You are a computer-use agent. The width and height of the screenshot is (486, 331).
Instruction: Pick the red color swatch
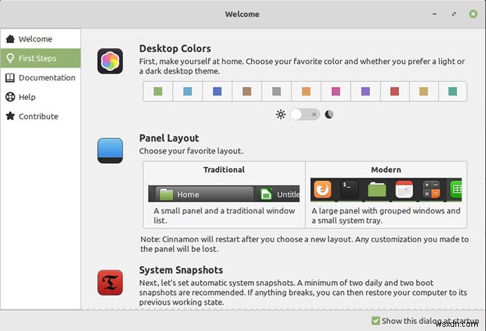[x=394, y=92]
